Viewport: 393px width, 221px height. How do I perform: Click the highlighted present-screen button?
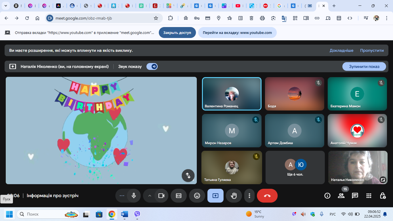215,196
